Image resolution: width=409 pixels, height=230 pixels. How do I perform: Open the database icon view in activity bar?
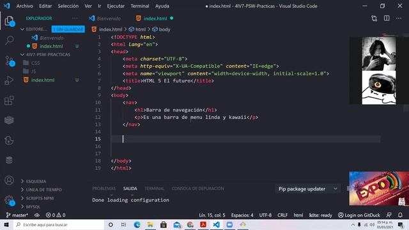[9, 160]
